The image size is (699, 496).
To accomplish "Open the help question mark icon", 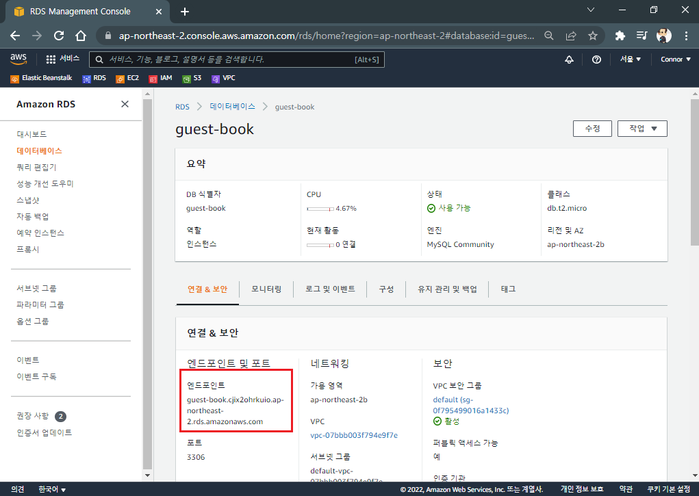I will pos(596,60).
